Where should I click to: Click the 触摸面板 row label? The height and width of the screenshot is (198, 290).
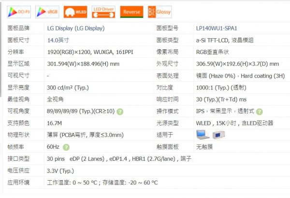coord(167,147)
